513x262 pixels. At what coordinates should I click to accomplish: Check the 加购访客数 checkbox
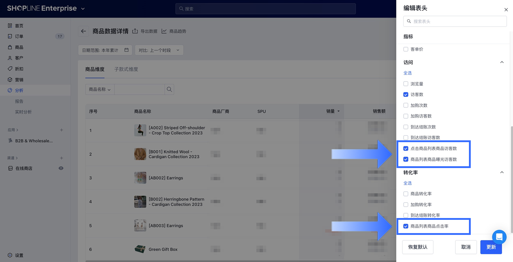(406, 116)
